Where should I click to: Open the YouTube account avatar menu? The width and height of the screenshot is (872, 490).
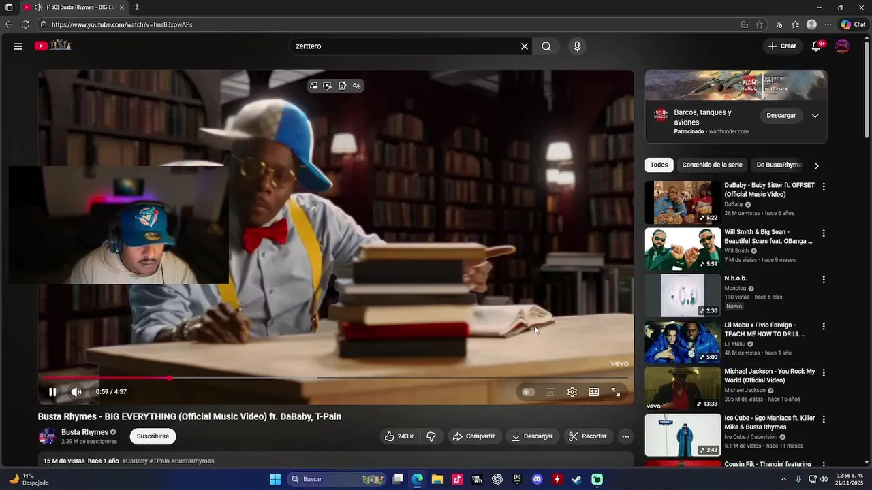tap(842, 46)
